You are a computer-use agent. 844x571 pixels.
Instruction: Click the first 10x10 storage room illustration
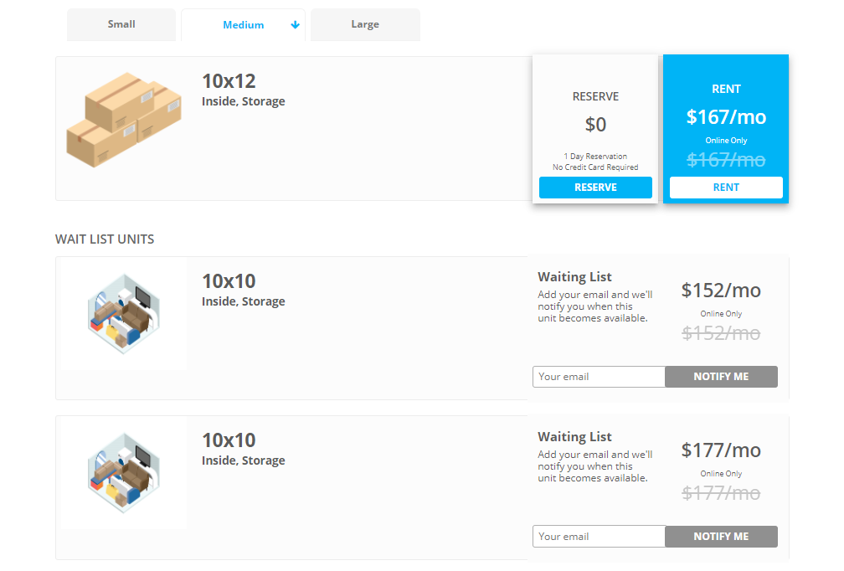click(124, 314)
